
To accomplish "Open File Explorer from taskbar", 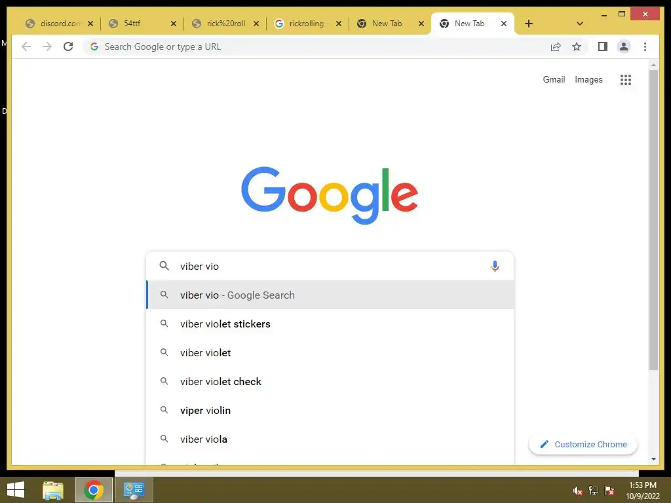I will point(53,490).
